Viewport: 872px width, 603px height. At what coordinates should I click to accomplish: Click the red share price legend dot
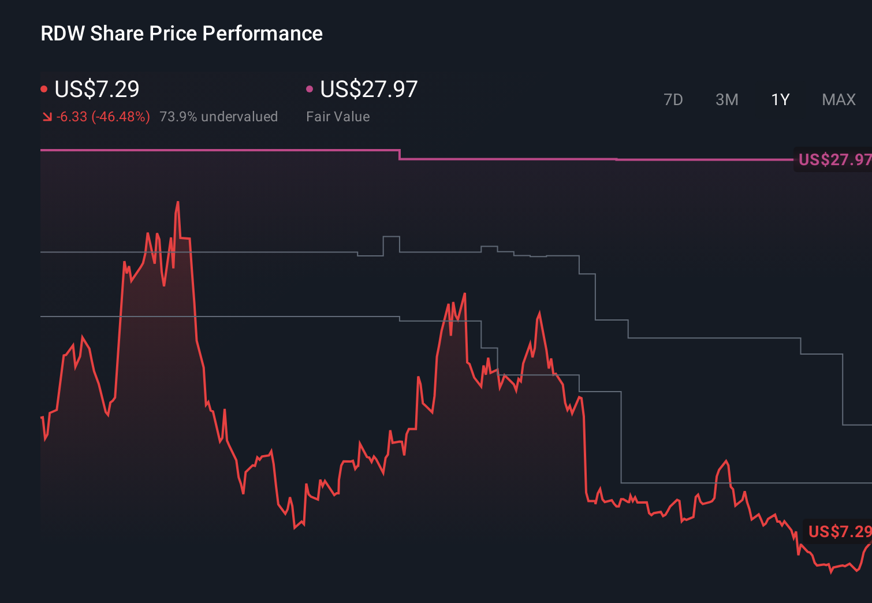[x=44, y=88]
